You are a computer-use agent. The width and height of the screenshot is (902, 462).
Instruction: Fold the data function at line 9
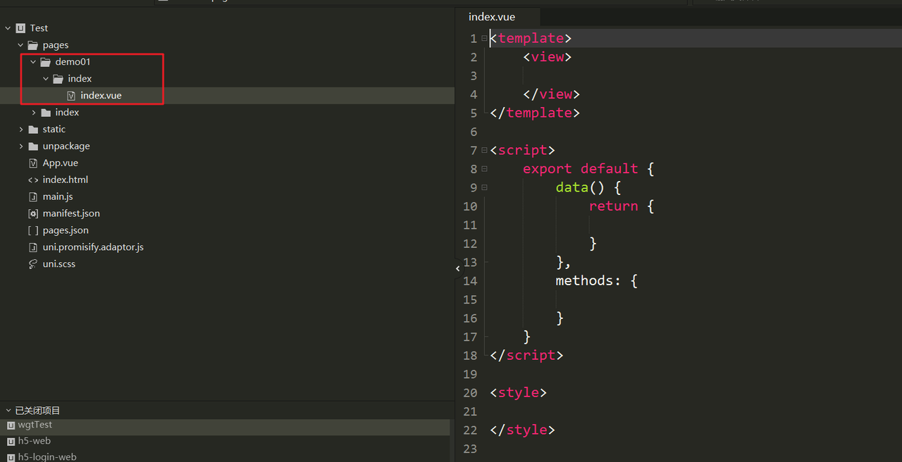coord(484,187)
